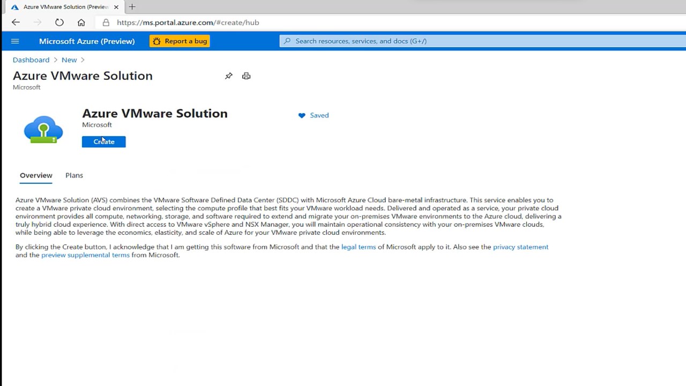The height and width of the screenshot is (386, 686).
Task: Click the Saved label text
Action: (x=319, y=115)
